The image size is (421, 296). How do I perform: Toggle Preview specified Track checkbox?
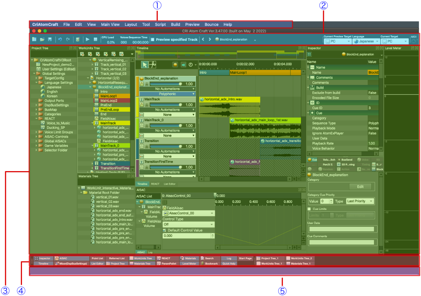153,39
